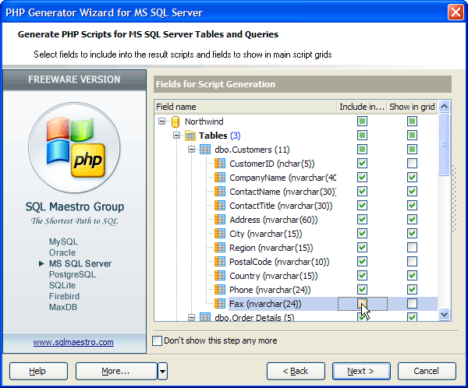Uncheck Show in grid for Phone

[x=412, y=290]
